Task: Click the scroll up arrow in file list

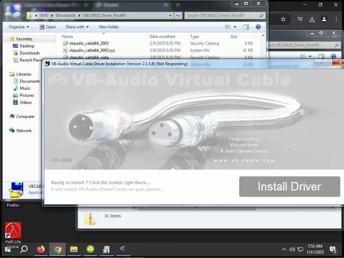Action: [x=263, y=35]
